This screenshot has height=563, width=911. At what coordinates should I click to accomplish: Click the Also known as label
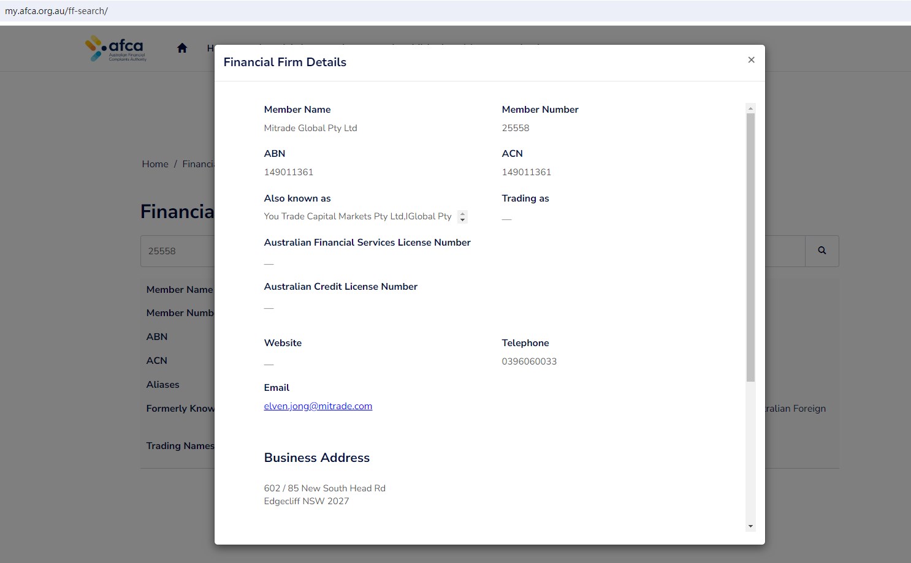click(297, 198)
